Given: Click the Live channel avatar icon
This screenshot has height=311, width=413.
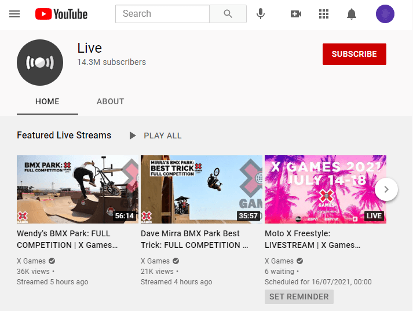Looking at the screenshot, I should (40, 63).
